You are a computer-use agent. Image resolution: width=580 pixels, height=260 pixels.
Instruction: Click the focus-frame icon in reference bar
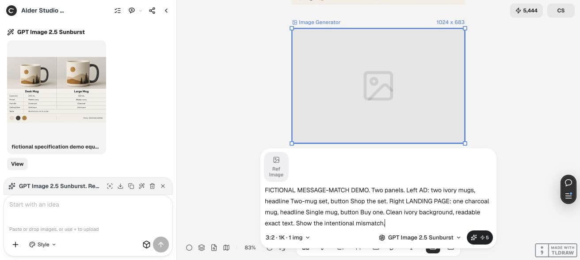110,186
